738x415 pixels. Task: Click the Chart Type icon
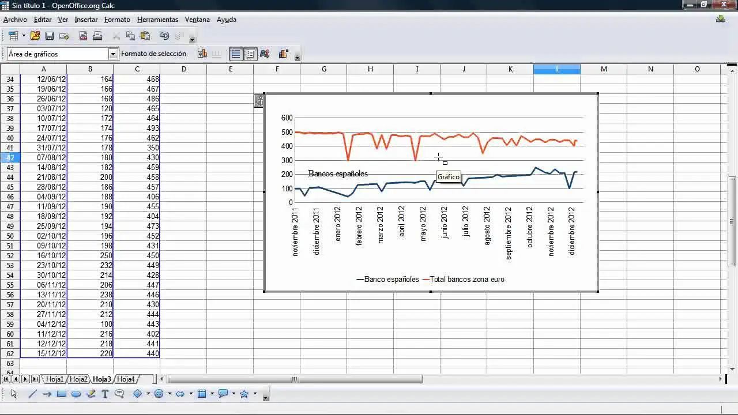point(202,54)
